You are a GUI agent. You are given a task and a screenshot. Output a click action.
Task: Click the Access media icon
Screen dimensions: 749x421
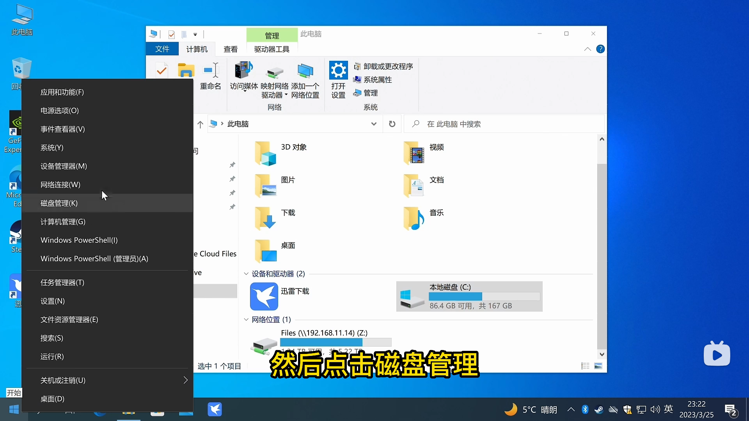[x=243, y=71]
